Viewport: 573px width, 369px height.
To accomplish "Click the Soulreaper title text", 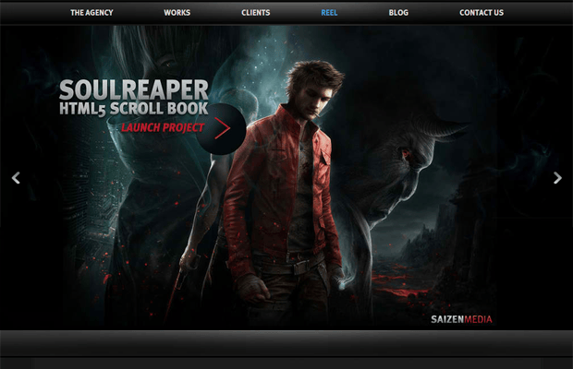I will point(134,89).
